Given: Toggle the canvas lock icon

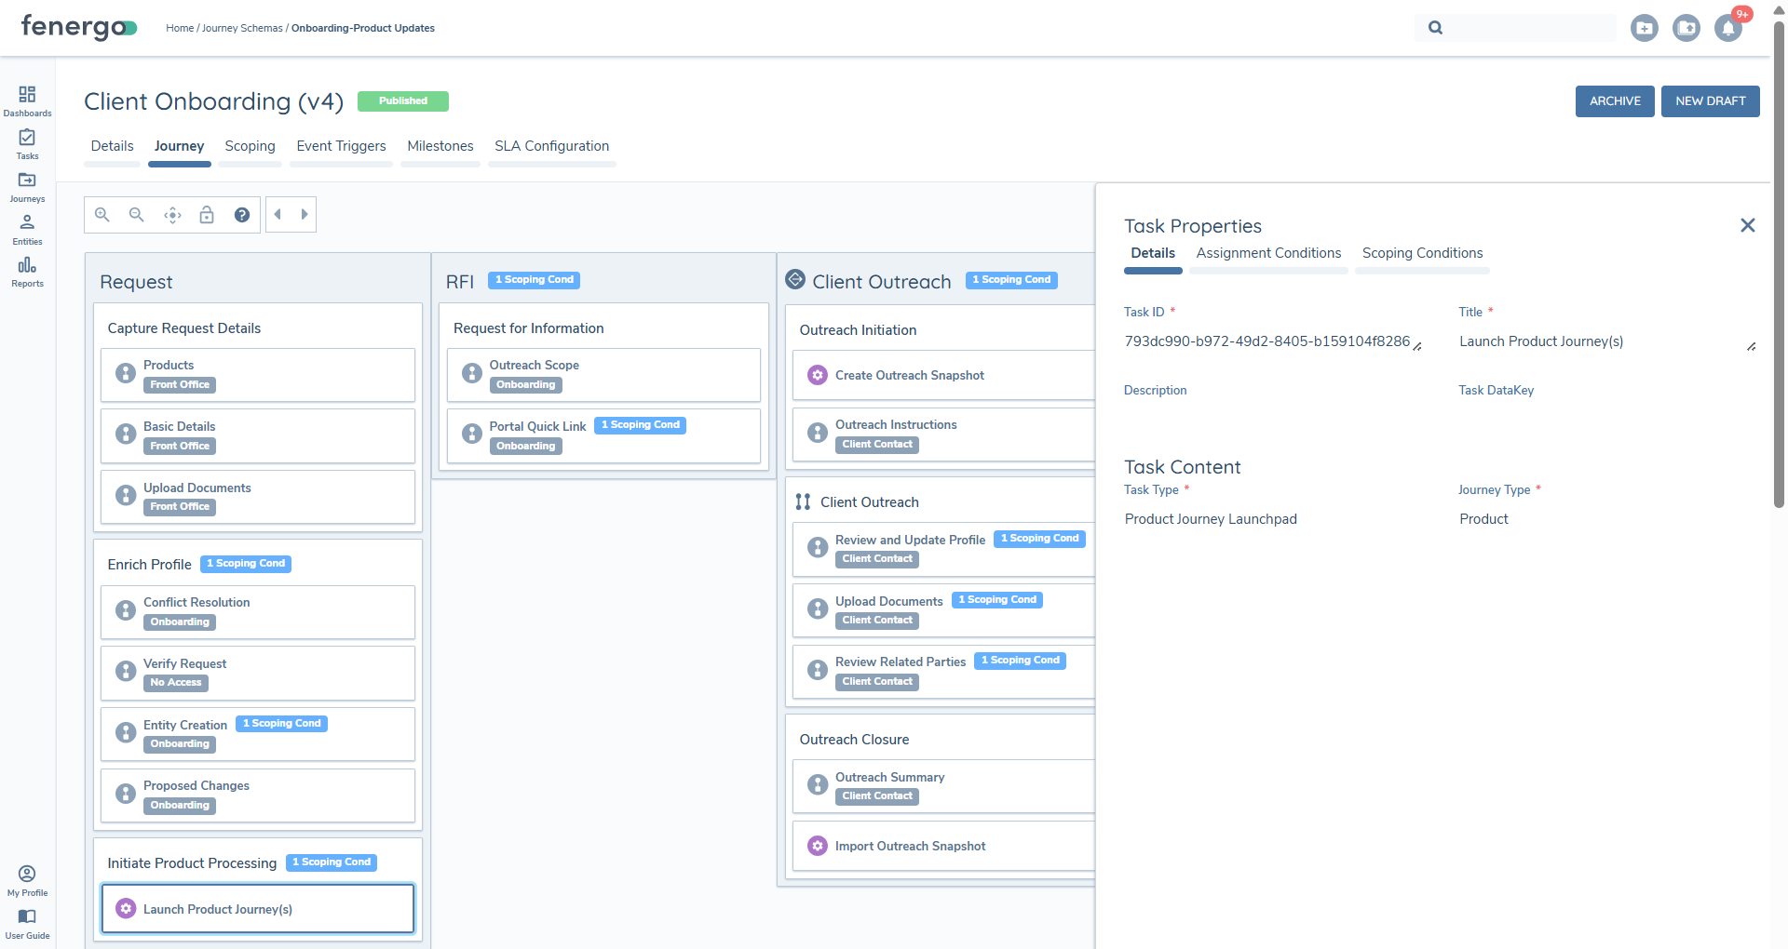Looking at the screenshot, I should coord(207,215).
